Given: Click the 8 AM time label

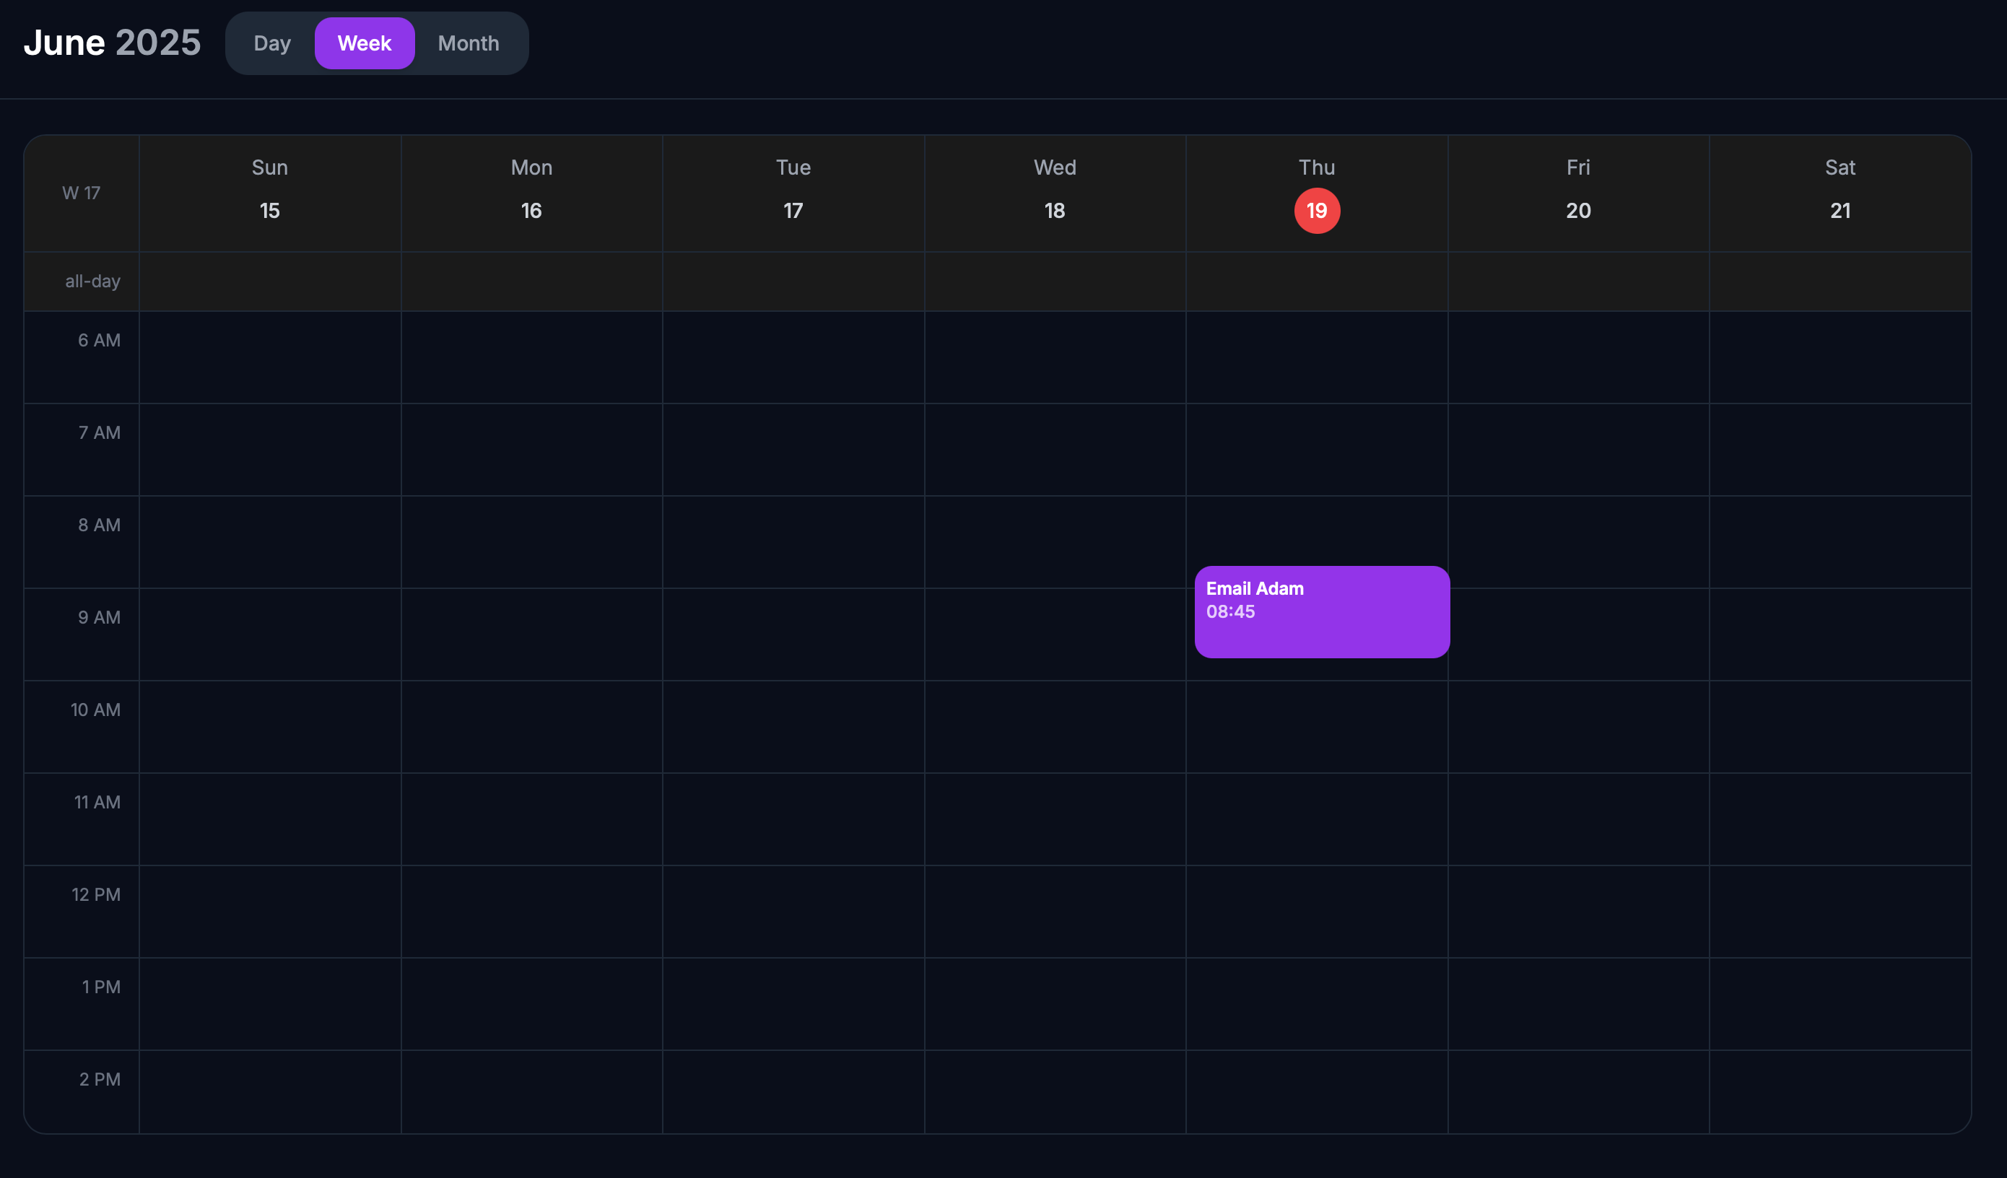Looking at the screenshot, I should point(100,525).
